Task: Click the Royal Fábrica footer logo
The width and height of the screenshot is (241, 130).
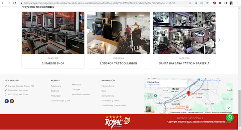Action: click(x=118, y=122)
